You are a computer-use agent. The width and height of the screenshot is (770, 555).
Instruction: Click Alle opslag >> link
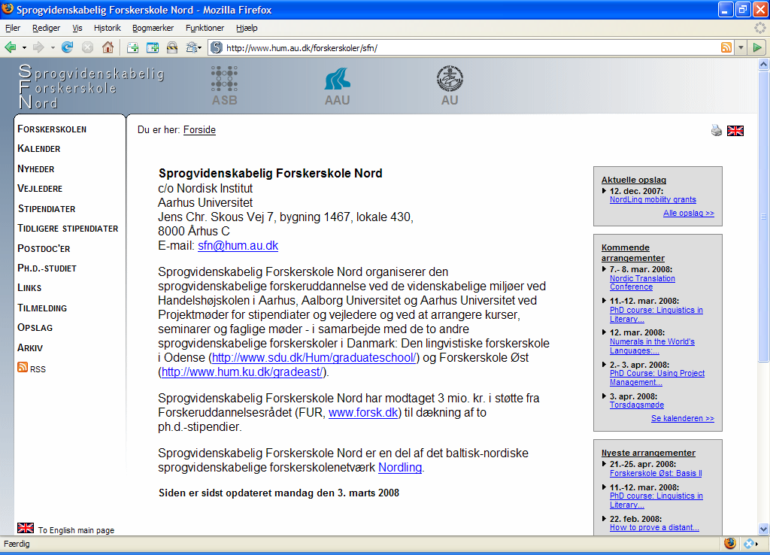point(689,213)
